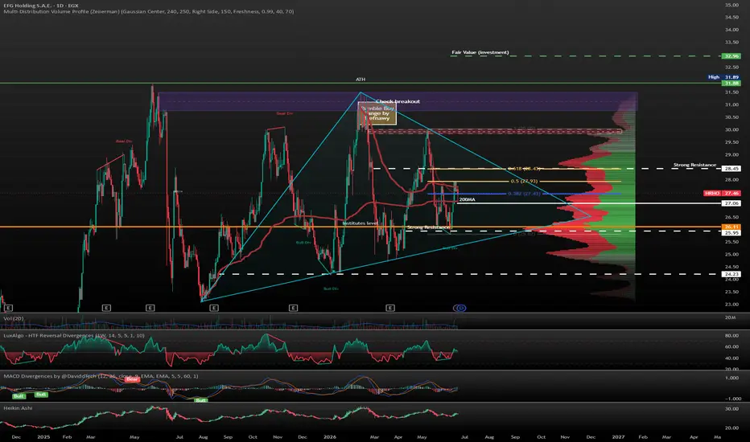
Task: Click the High 31.89 price label
Action: [x=723, y=77]
